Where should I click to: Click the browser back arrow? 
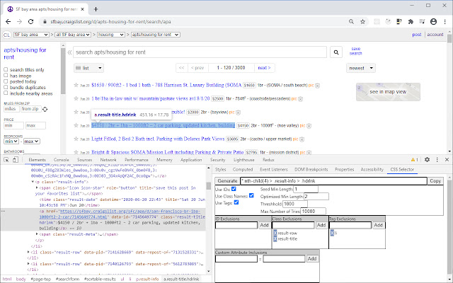8,22
